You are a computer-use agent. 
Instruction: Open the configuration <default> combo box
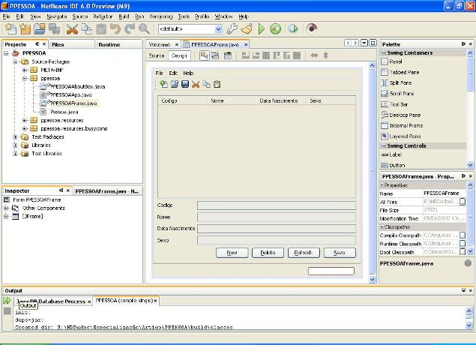[190, 29]
